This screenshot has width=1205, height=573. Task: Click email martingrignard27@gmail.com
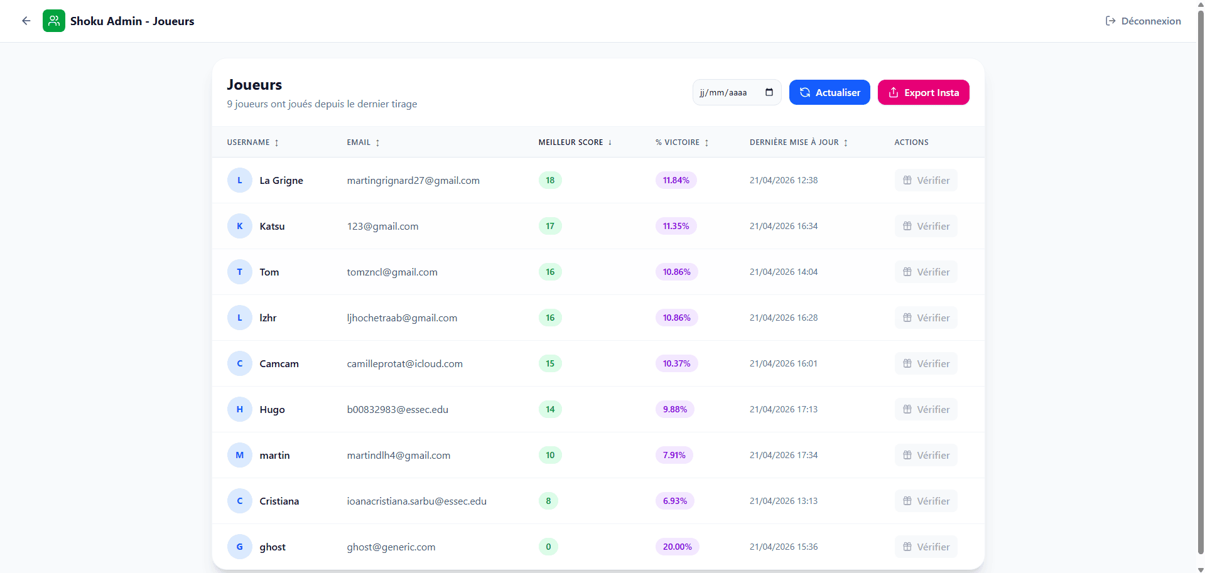413,180
